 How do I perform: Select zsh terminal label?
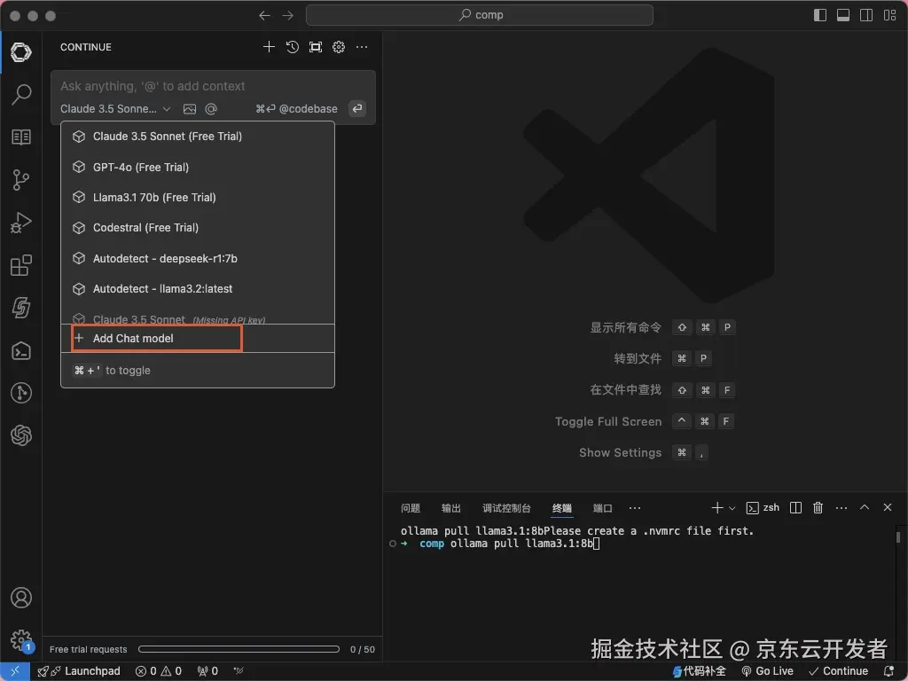(x=763, y=508)
